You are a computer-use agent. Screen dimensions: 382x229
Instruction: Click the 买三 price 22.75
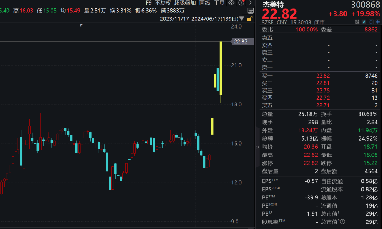(323, 91)
